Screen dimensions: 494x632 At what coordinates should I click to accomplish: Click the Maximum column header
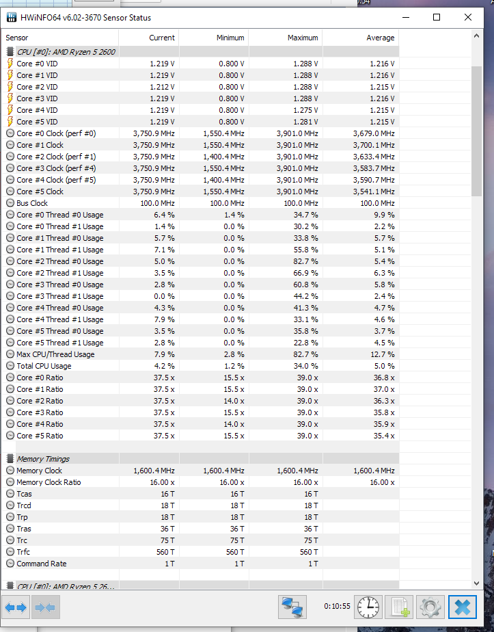(x=286, y=38)
